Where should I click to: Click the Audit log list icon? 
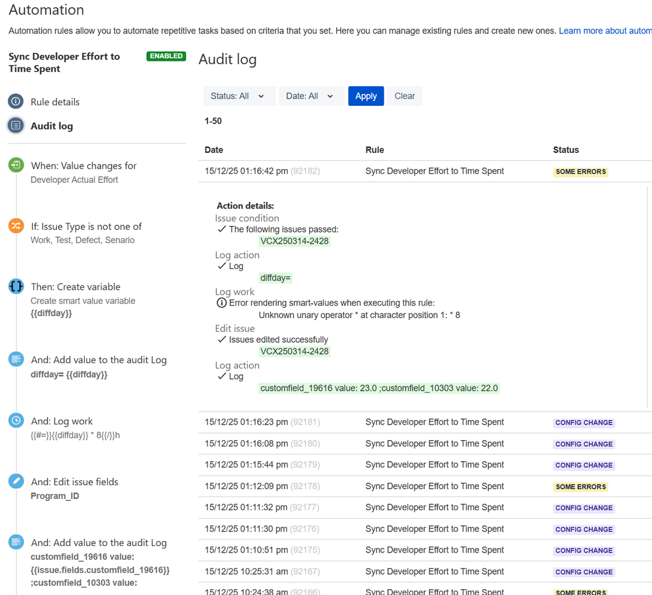[16, 125]
